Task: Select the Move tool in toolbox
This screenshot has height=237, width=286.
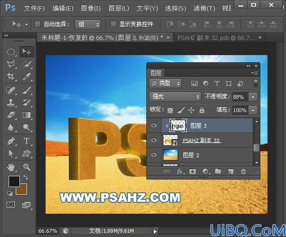Action: pos(27,52)
